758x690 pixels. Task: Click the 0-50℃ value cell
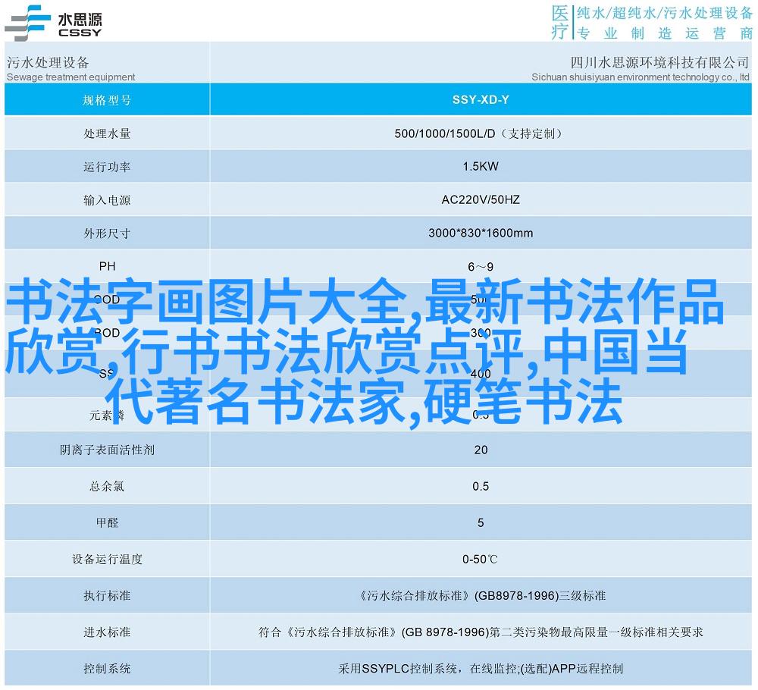coord(481,560)
